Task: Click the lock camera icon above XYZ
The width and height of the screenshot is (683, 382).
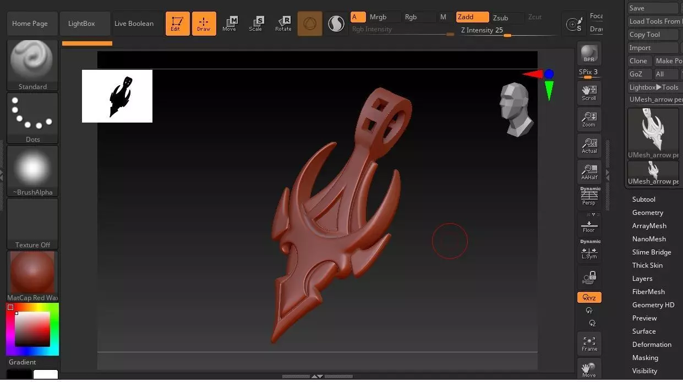Action: pos(589,277)
